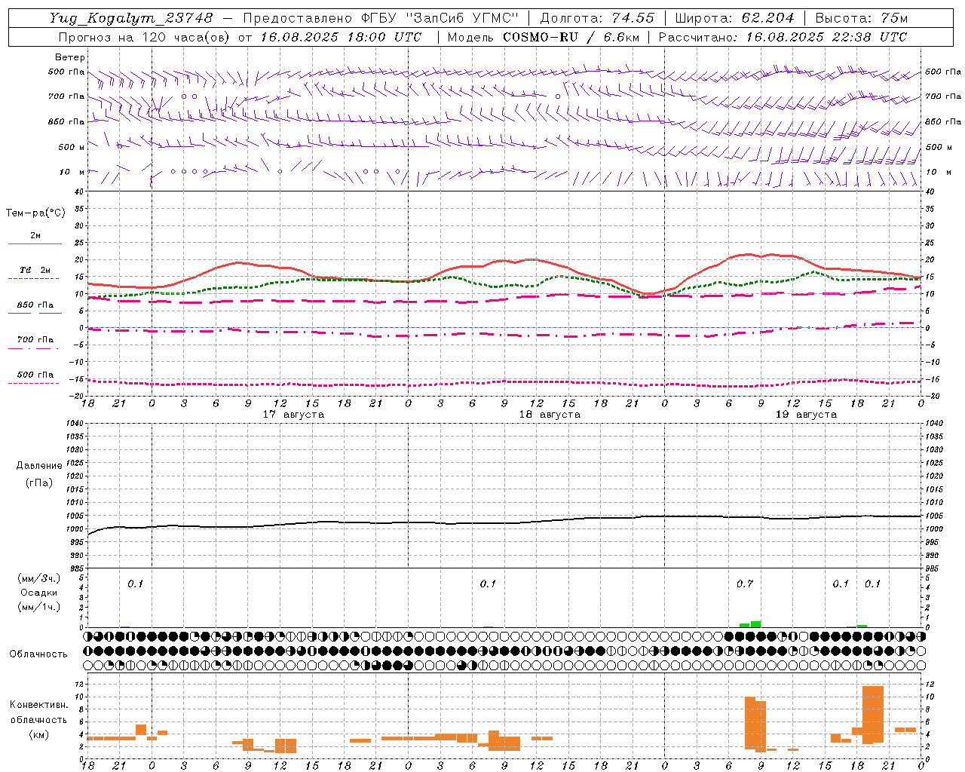Image resolution: width=965 pixels, height=772 pixels.
Task: Click the "Ветер" wind panel label
Action: click(x=70, y=57)
